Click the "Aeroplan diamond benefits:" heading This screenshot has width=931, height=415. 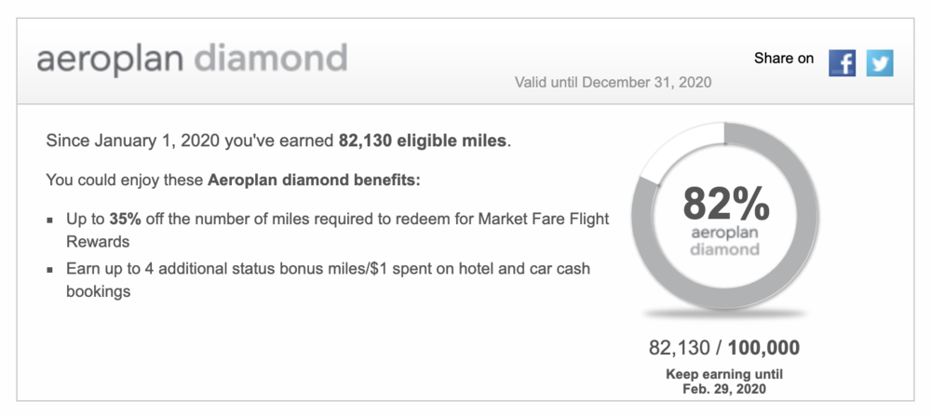[315, 179]
